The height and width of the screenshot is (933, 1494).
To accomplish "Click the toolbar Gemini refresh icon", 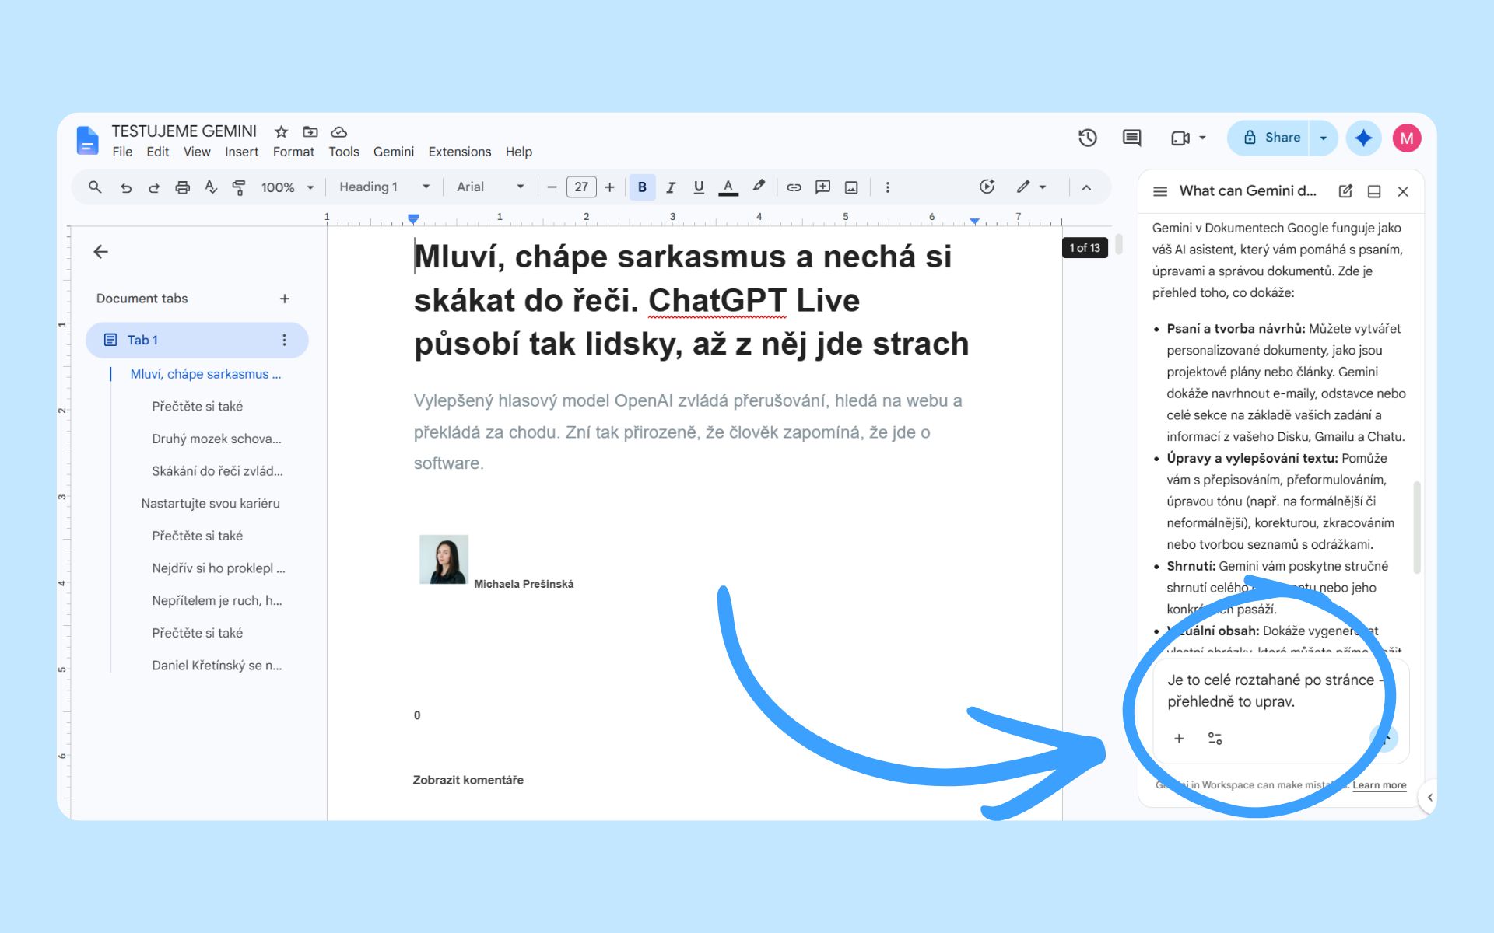I will click(987, 187).
